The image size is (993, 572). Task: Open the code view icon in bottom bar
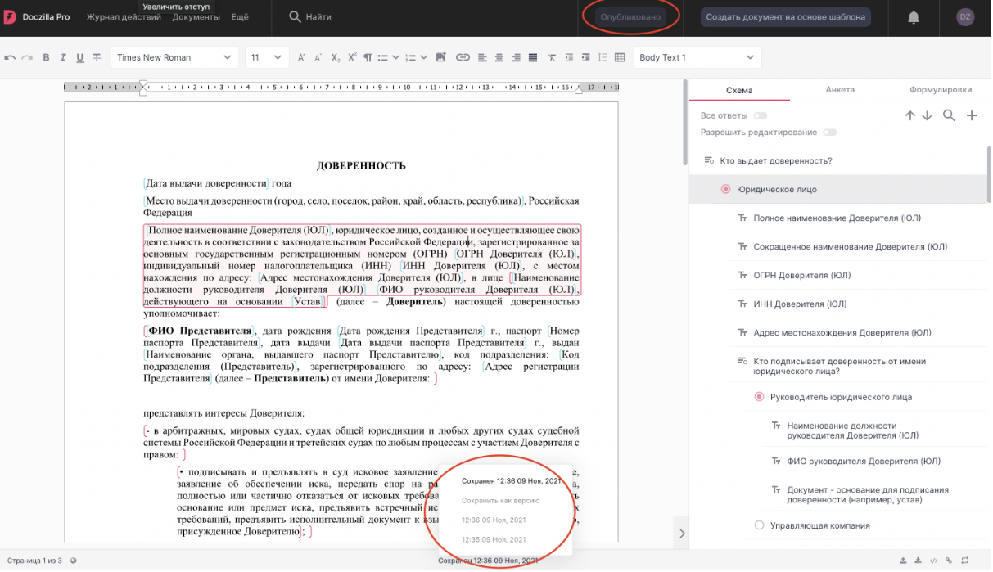(934, 561)
